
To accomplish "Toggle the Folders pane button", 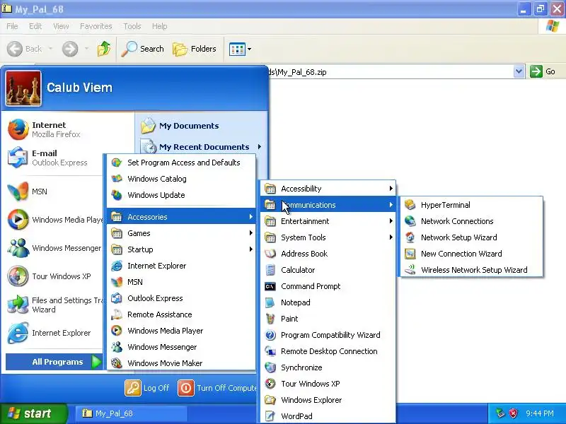I will pyautogui.click(x=195, y=49).
